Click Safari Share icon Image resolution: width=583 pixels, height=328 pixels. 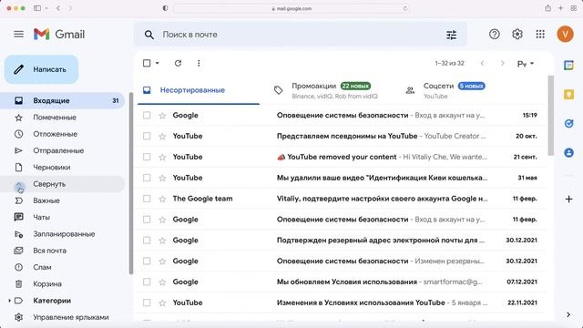click(547, 8)
